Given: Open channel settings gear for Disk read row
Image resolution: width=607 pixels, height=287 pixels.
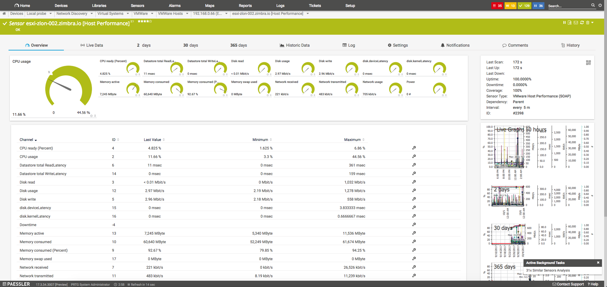Looking at the screenshot, I should point(414,182).
